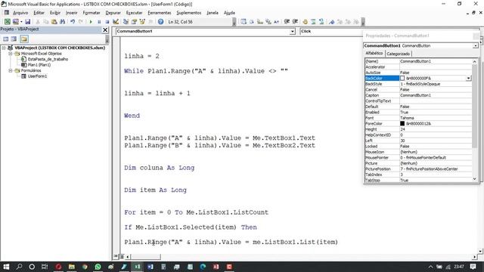Undo the last edit with the undo arrow

point(73,22)
